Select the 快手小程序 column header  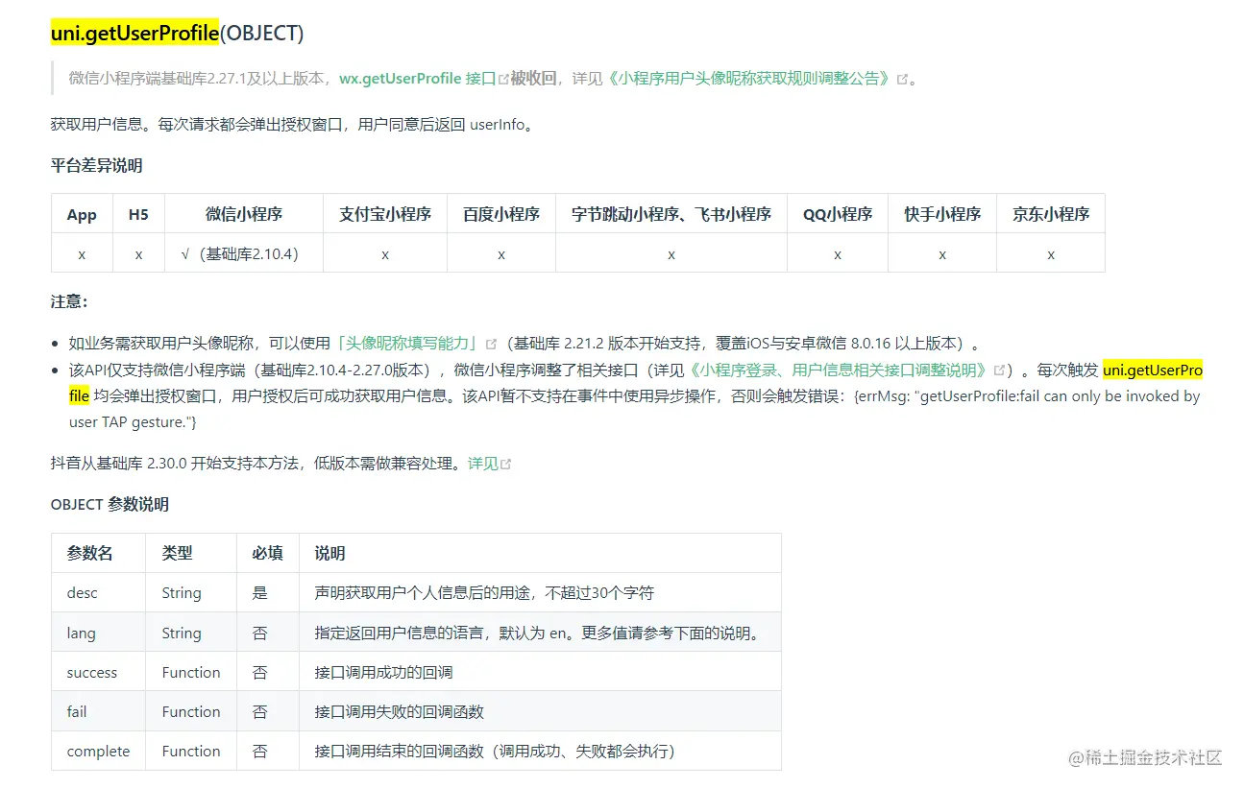click(942, 214)
